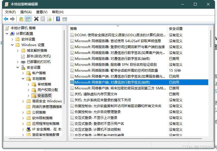
Task: Click the blue Help question mark icon
Action: click(x=58, y=19)
